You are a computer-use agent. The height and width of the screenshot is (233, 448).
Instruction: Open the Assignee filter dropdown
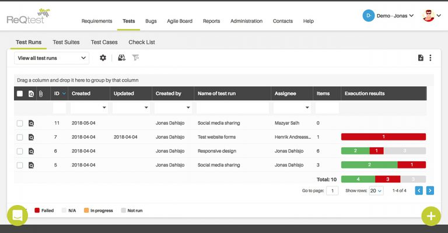[x=292, y=108]
